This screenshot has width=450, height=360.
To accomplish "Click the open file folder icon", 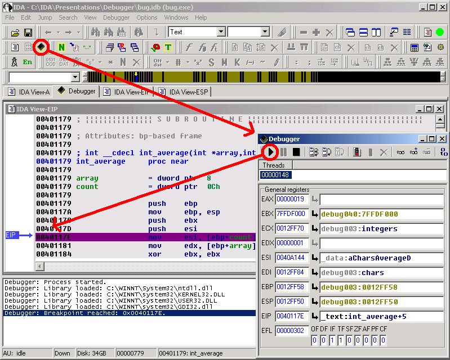I will 15,33.
